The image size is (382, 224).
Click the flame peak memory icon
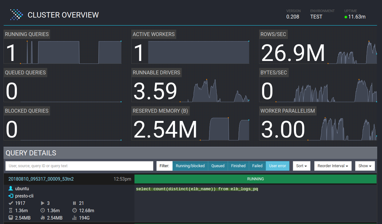pos(42,218)
